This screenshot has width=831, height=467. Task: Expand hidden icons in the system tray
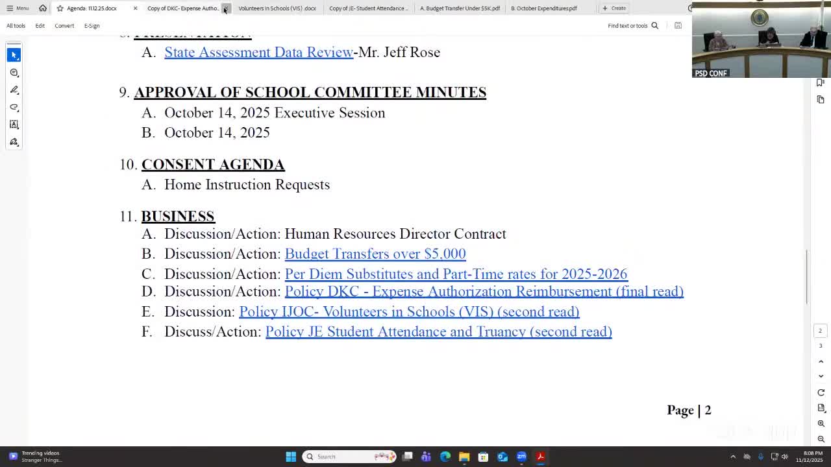[733, 457]
